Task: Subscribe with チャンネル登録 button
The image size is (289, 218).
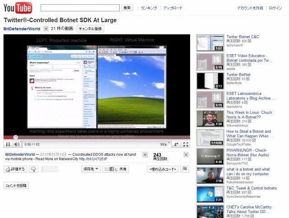Action: click(x=90, y=29)
